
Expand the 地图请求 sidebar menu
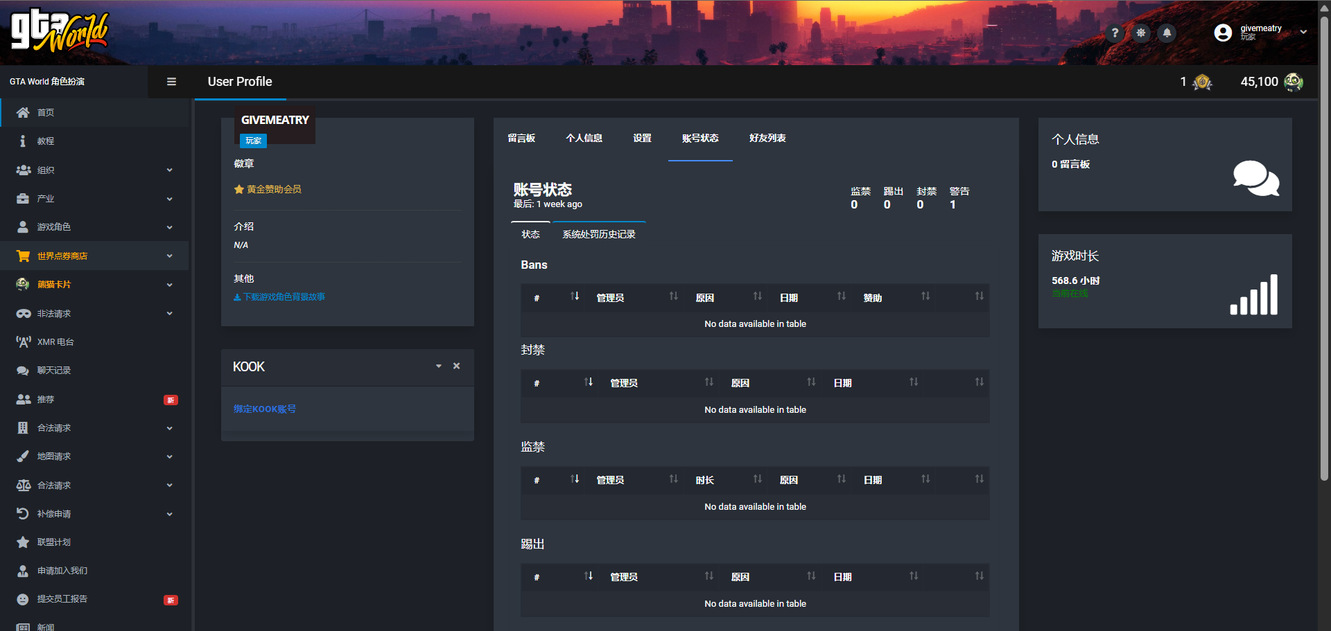click(94, 456)
